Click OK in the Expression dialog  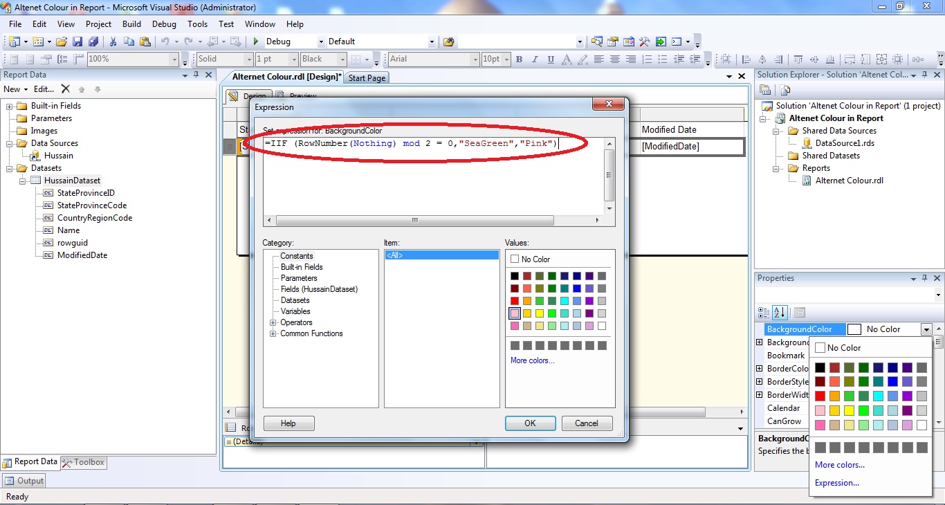coord(530,423)
